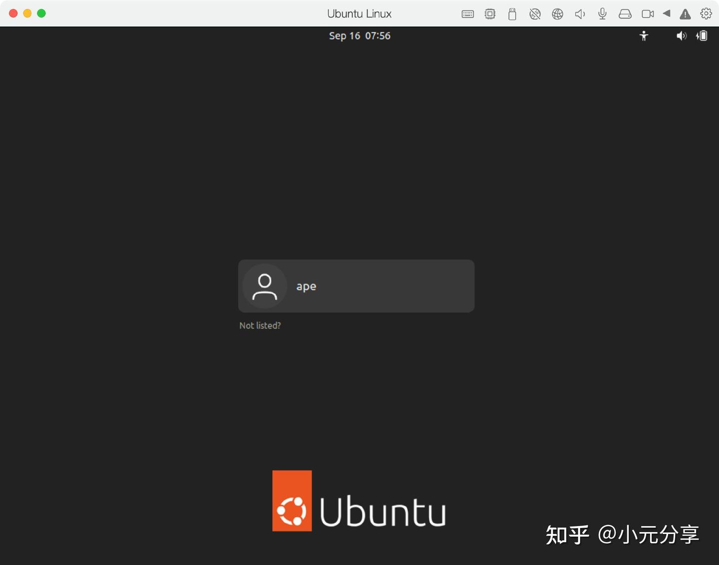Click the warning triangle icon
Viewport: 719px width, 565px height.
point(685,13)
